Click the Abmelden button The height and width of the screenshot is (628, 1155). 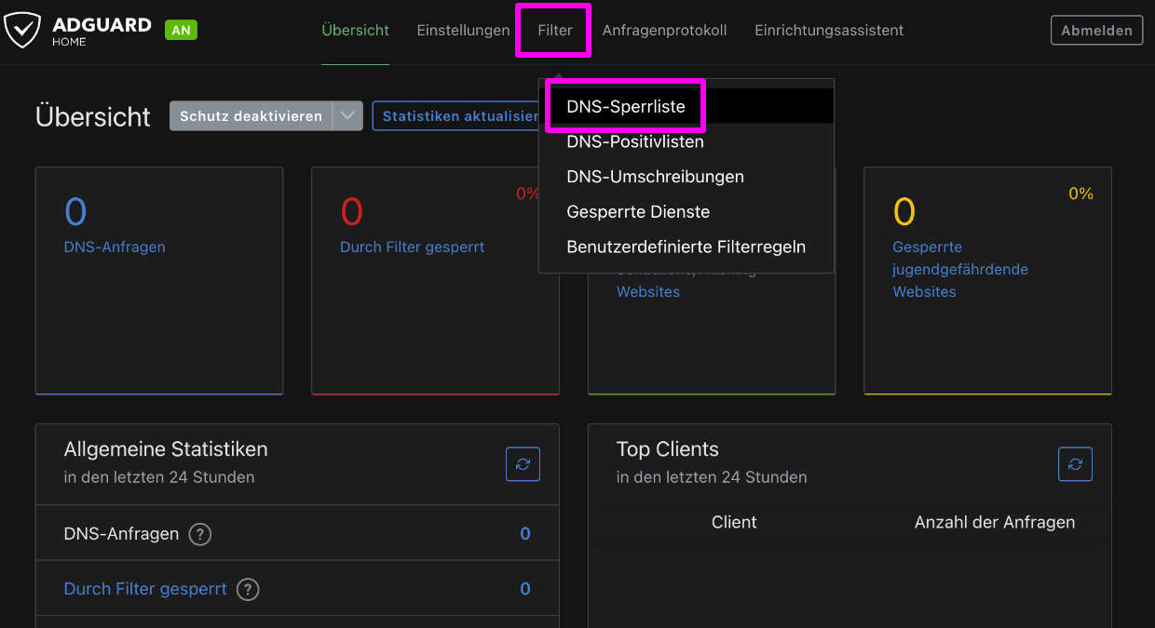pos(1096,30)
